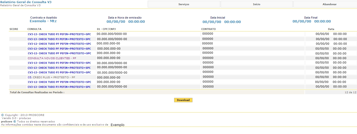This screenshot has height=134, width=357.
Task: Go to the Início page
Action: tap(257, 4)
